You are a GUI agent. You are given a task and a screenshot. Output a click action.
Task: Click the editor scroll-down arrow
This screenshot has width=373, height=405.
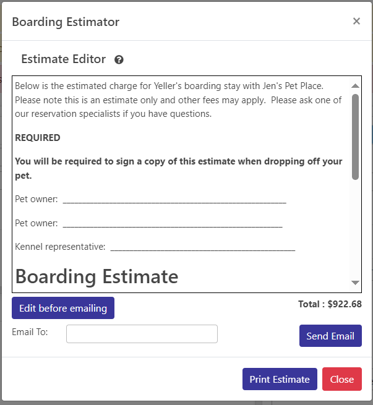point(356,283)
